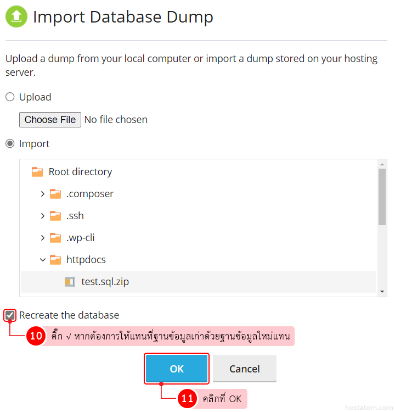Click the .ssh folder icon
This screenshot has height=412, width=395.
coord(55,216)
